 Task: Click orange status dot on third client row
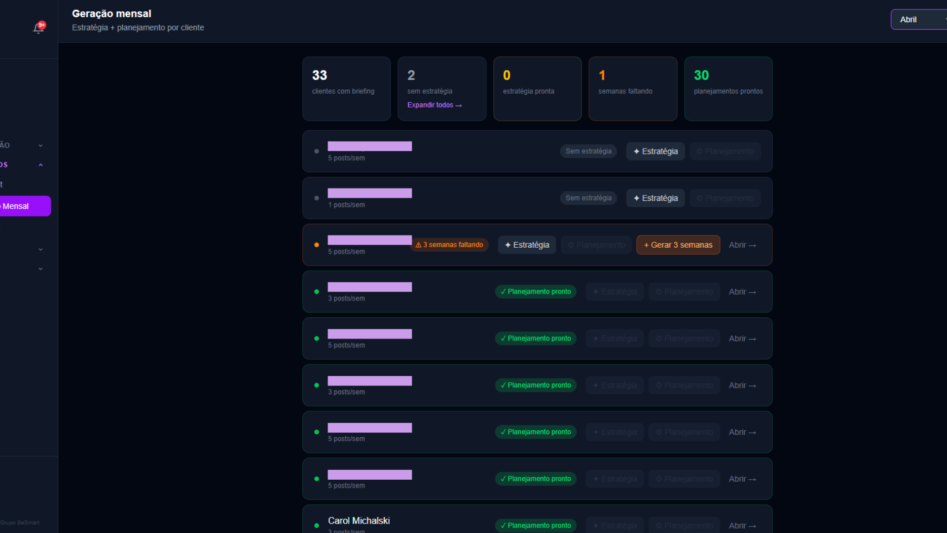[x=317, y=245]
